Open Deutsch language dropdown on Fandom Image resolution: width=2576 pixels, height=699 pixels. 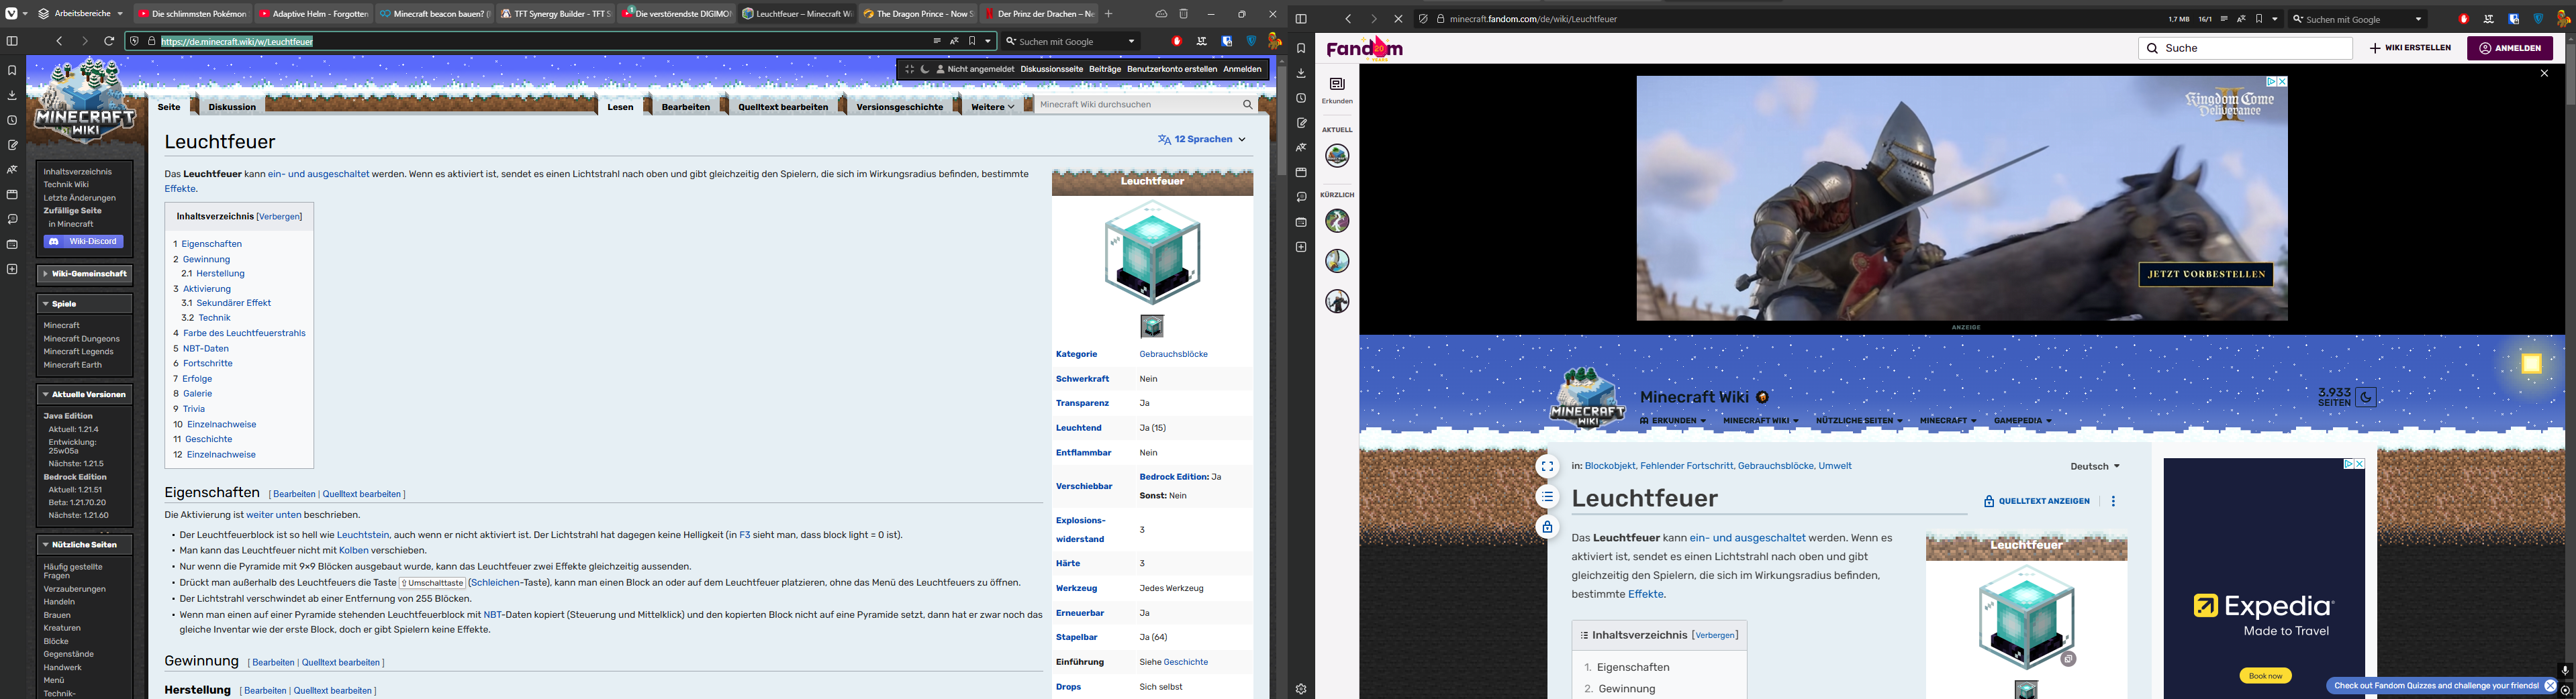point(2095,466)
